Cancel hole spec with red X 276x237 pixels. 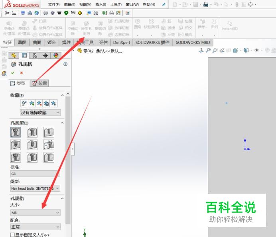pyautogui.click(x=22, y=73)
